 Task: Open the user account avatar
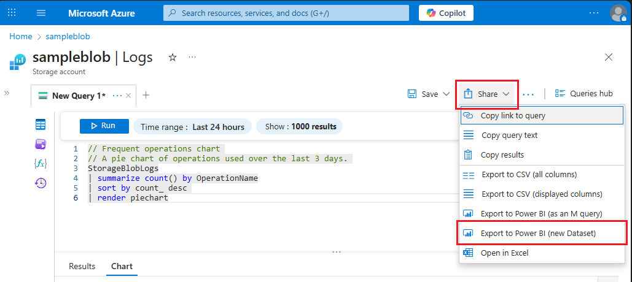(x=618, y=13)
